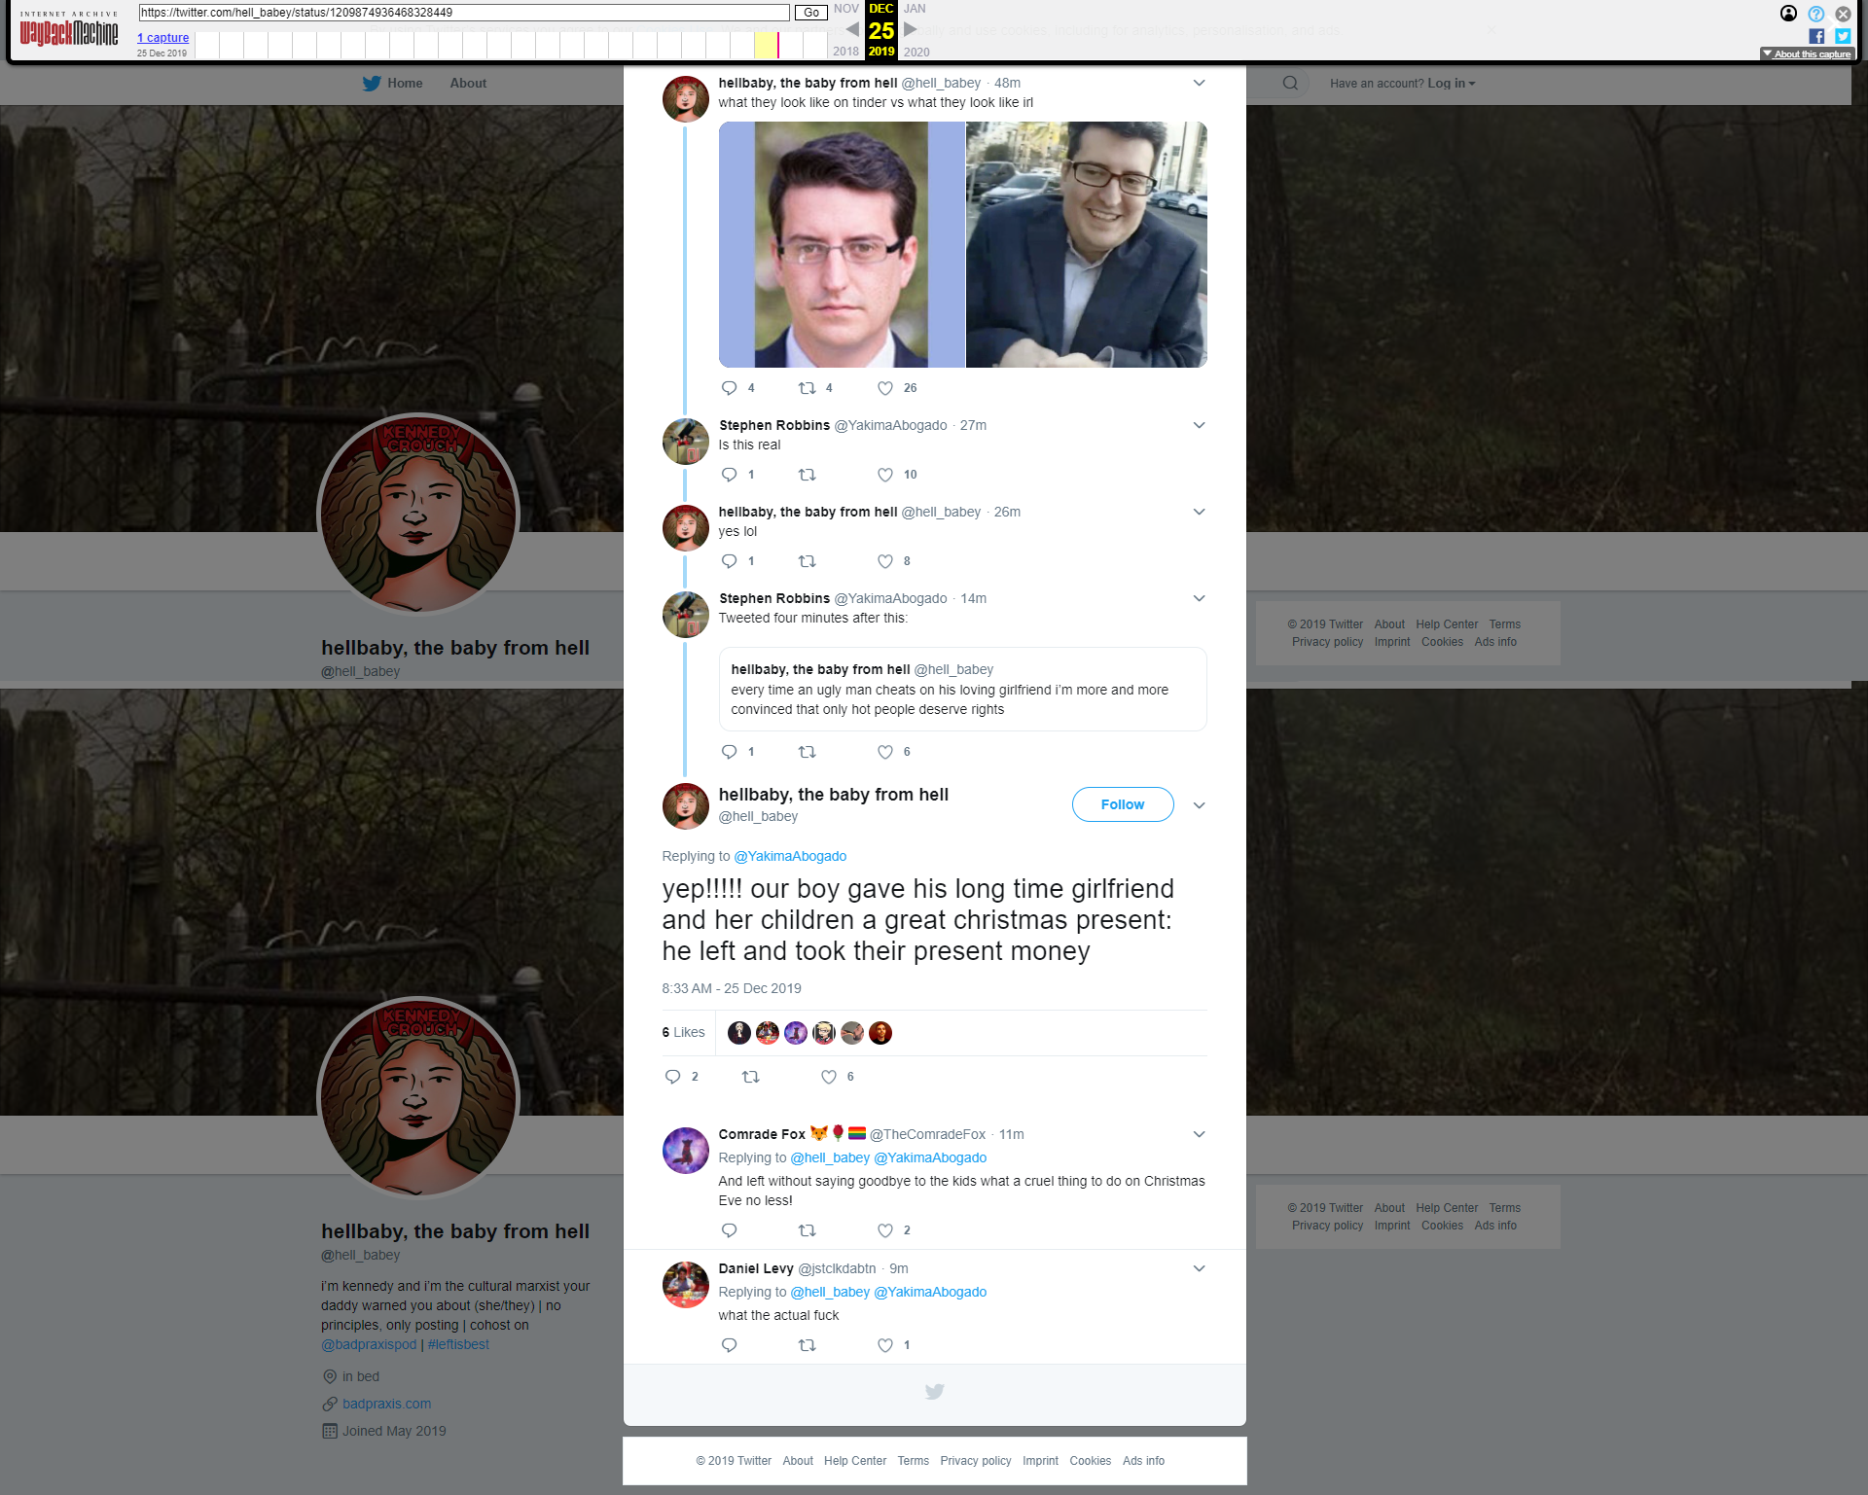
Task: Like the tinder photo tweet
Action: click(885, 388)
